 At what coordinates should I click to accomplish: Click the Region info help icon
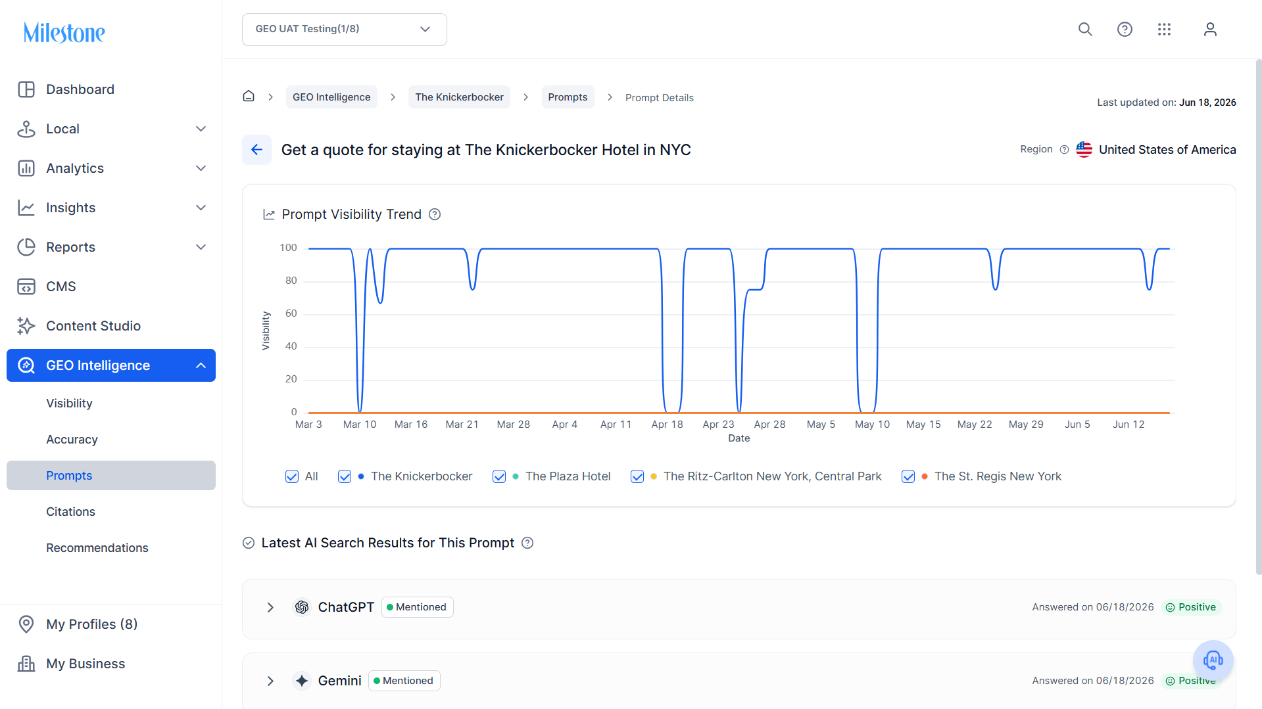[x=1064, y=150]
